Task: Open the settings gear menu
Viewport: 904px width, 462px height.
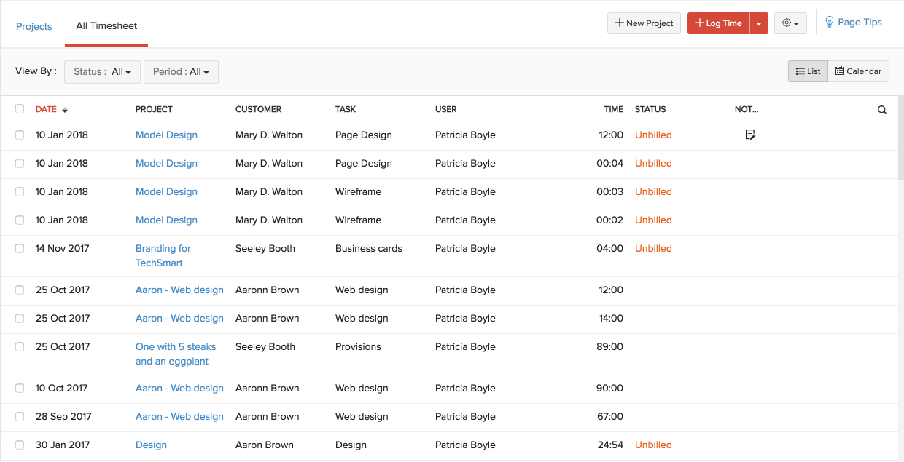Action: click(790, 23)
